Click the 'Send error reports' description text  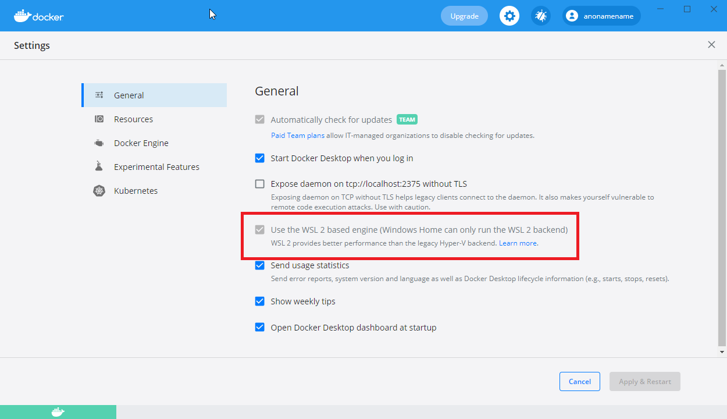coord(470,279)
